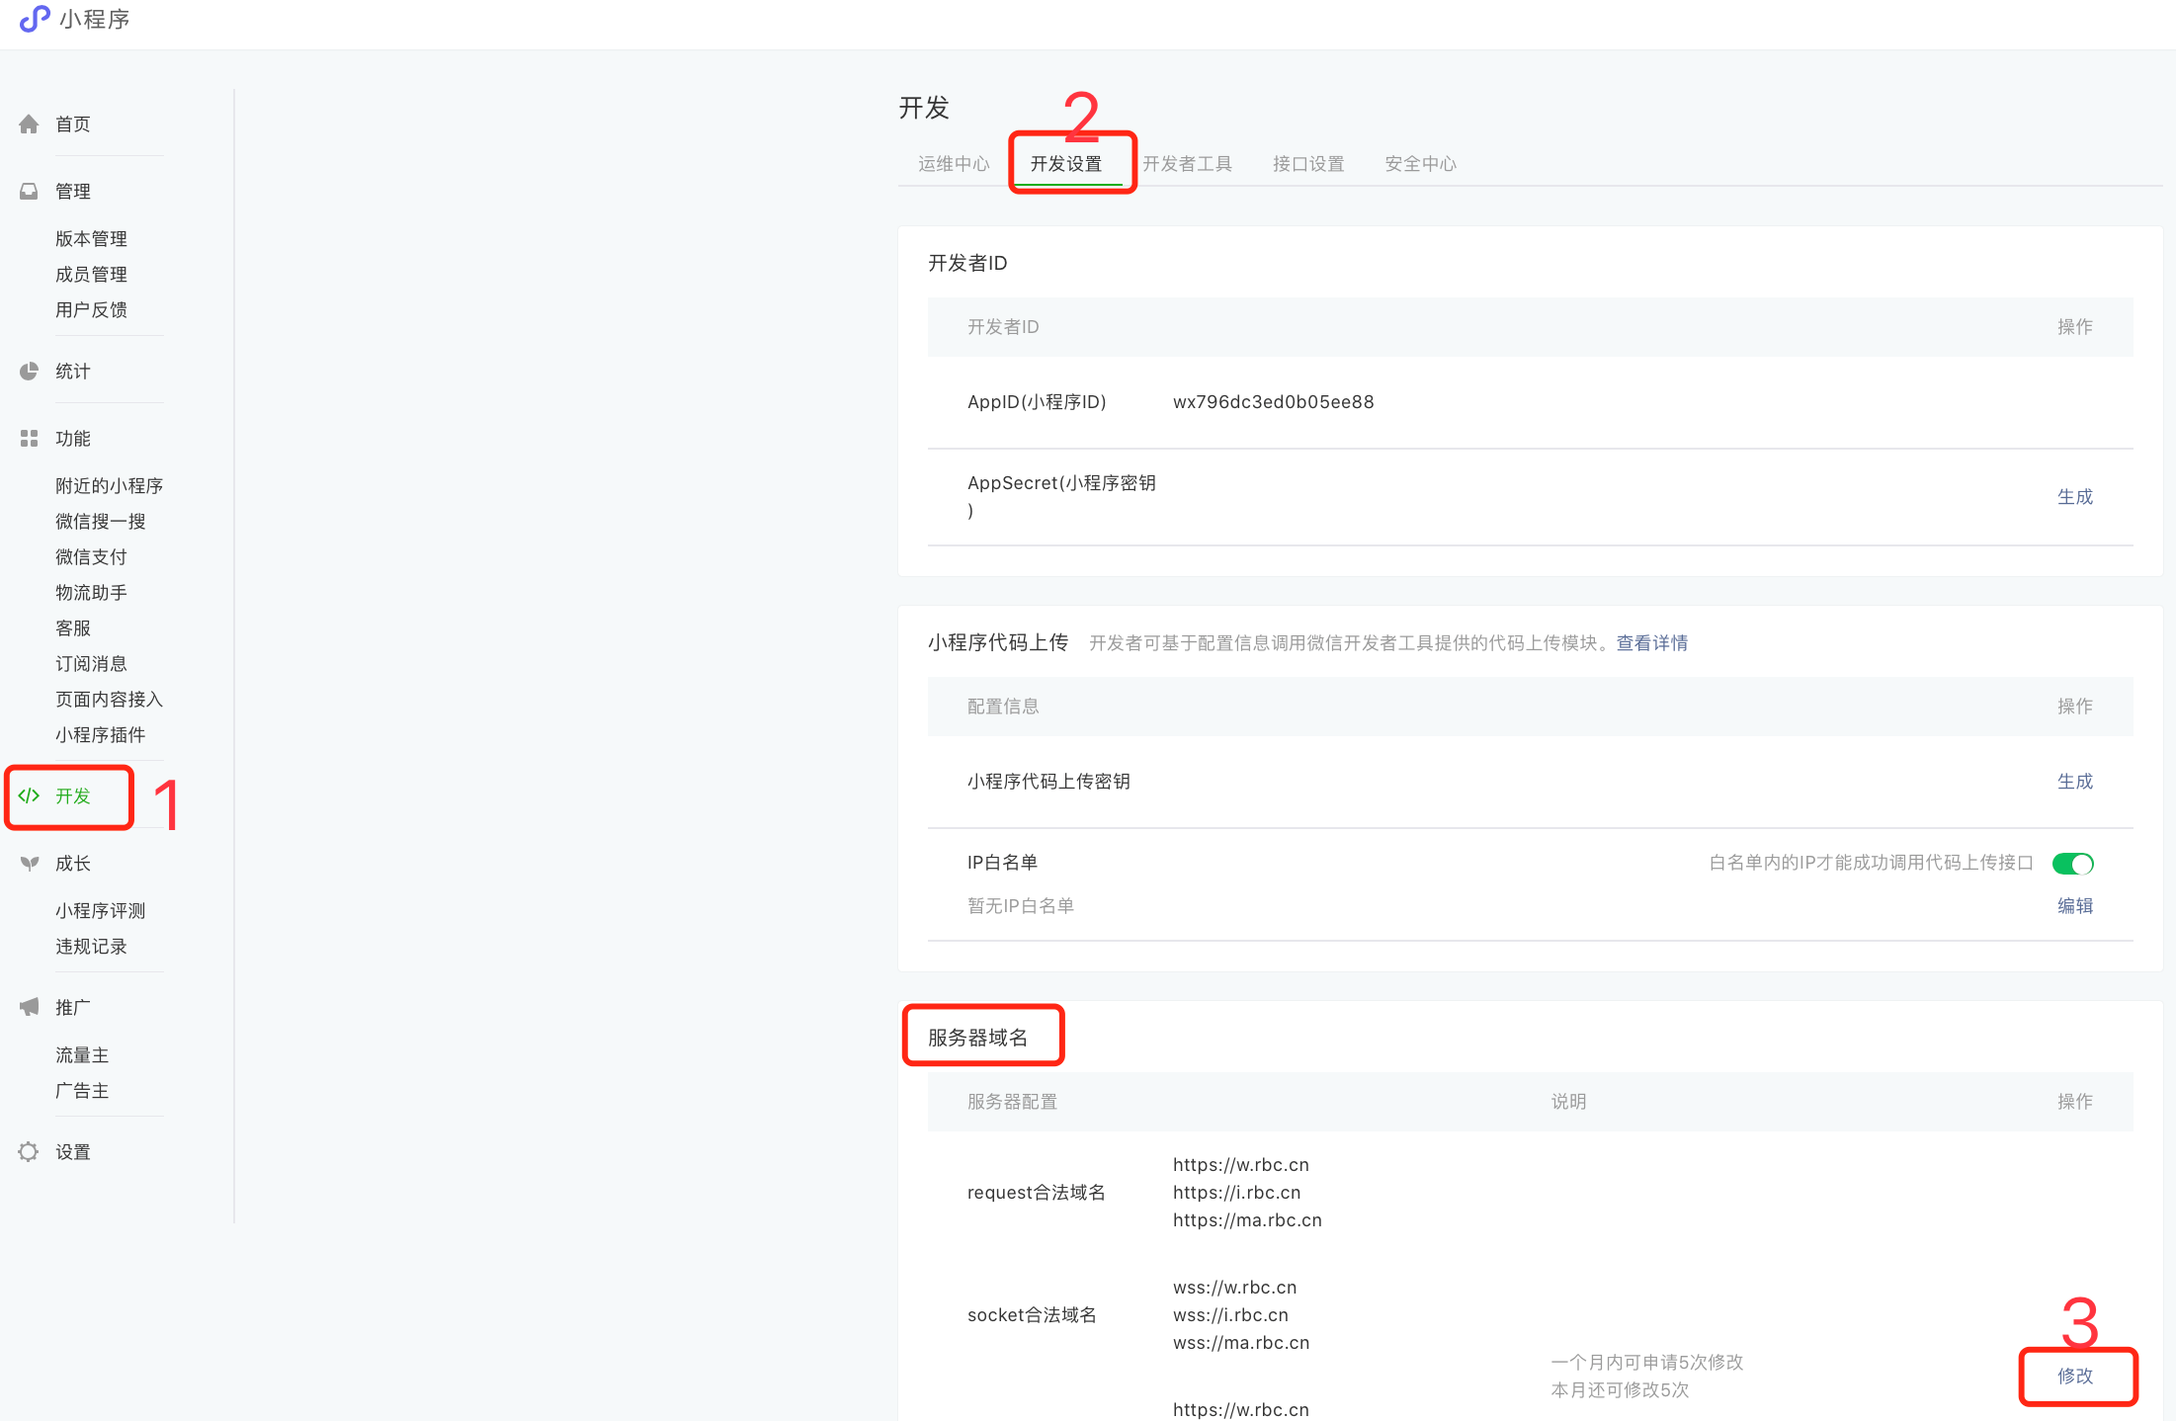Toggle the IP白名单 switch off
Screen dimensions: 2176x1421
point(2072,864)
